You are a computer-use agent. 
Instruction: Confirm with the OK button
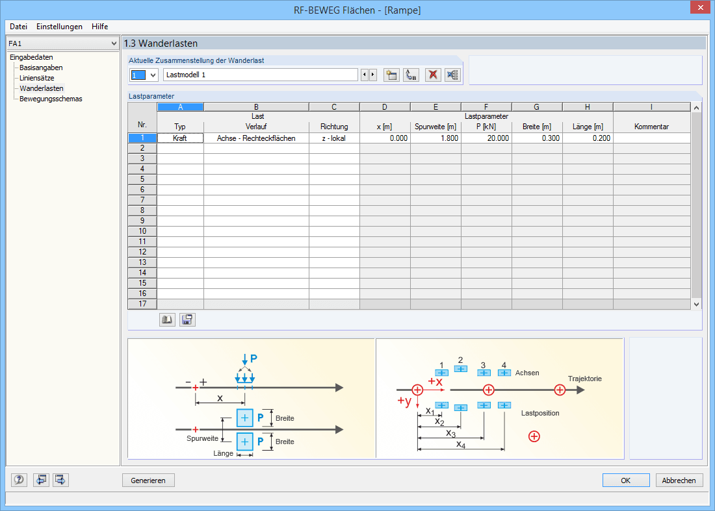pos(625,480)
